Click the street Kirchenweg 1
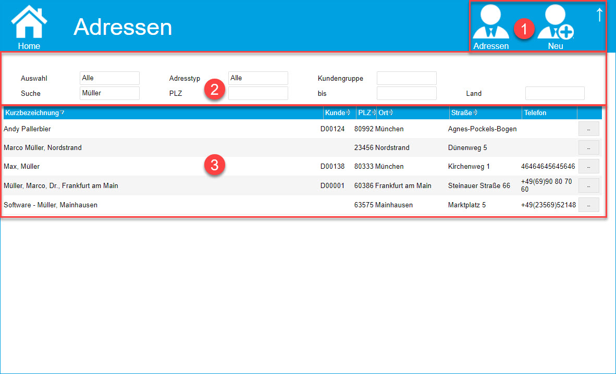Image resolution: width=616 pixels, height=374 pixels. coord(469,166)
